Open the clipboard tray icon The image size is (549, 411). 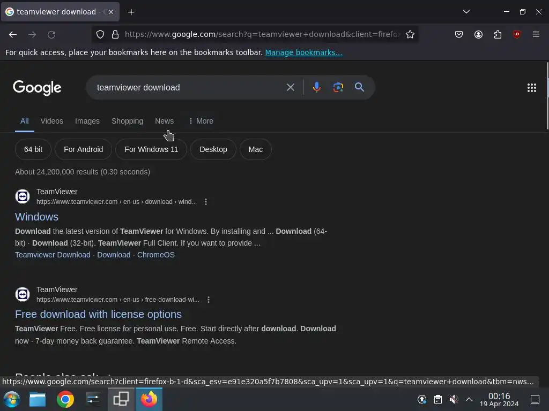click(x=437, y=399)
